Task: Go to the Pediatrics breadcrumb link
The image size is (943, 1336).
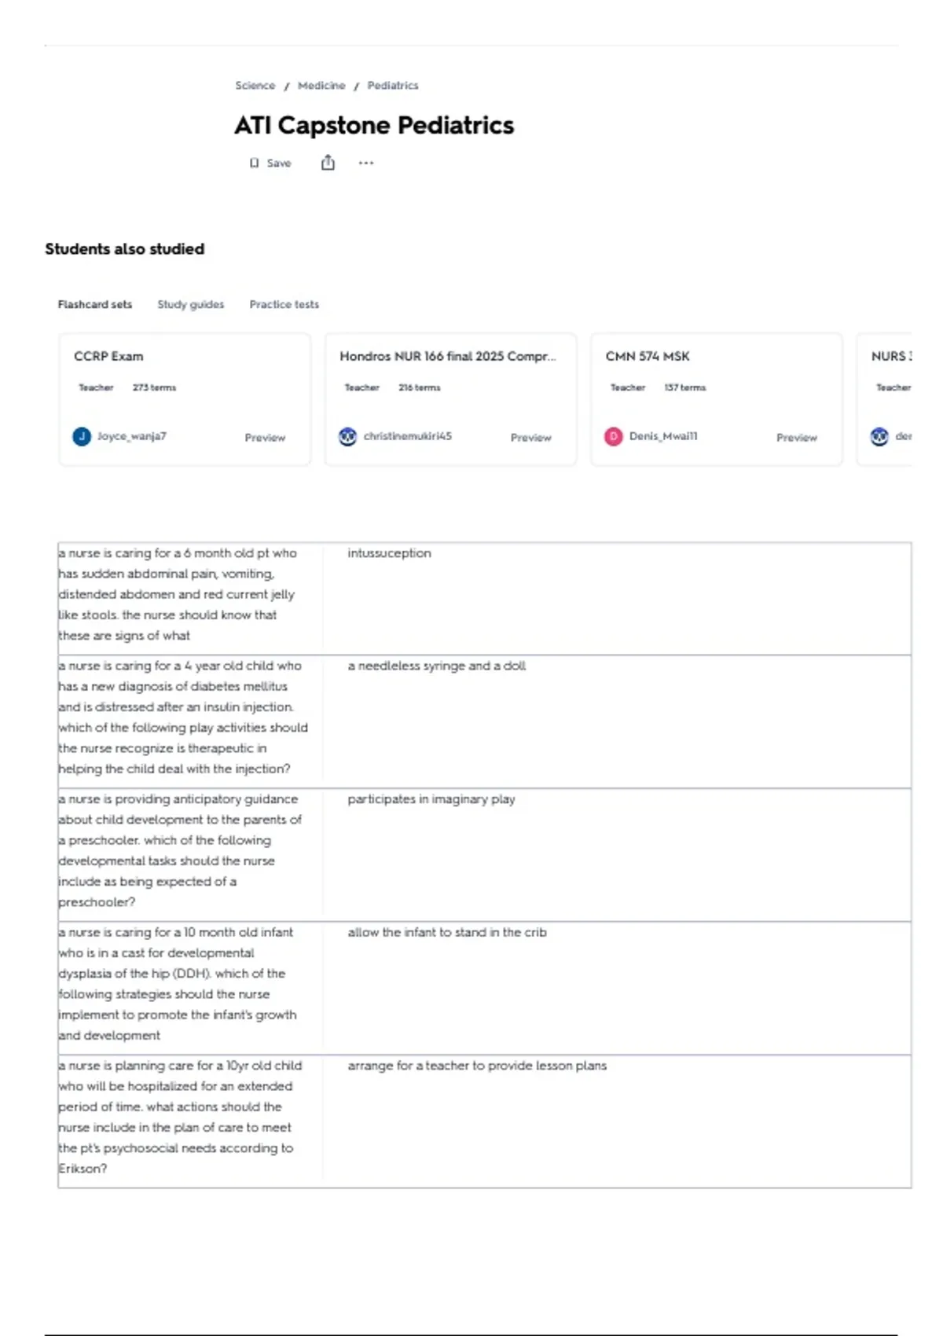Action: click(393, 85)
